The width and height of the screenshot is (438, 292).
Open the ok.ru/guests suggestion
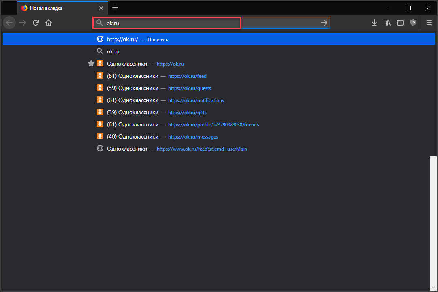pyautogui.click(x=158, y=88)
